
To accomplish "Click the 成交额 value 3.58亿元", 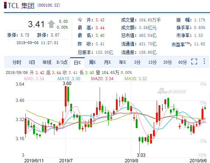I will (147, 28).
